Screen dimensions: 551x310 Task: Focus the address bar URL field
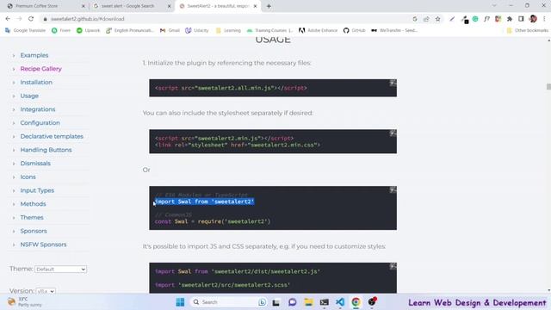pos(225,19)
